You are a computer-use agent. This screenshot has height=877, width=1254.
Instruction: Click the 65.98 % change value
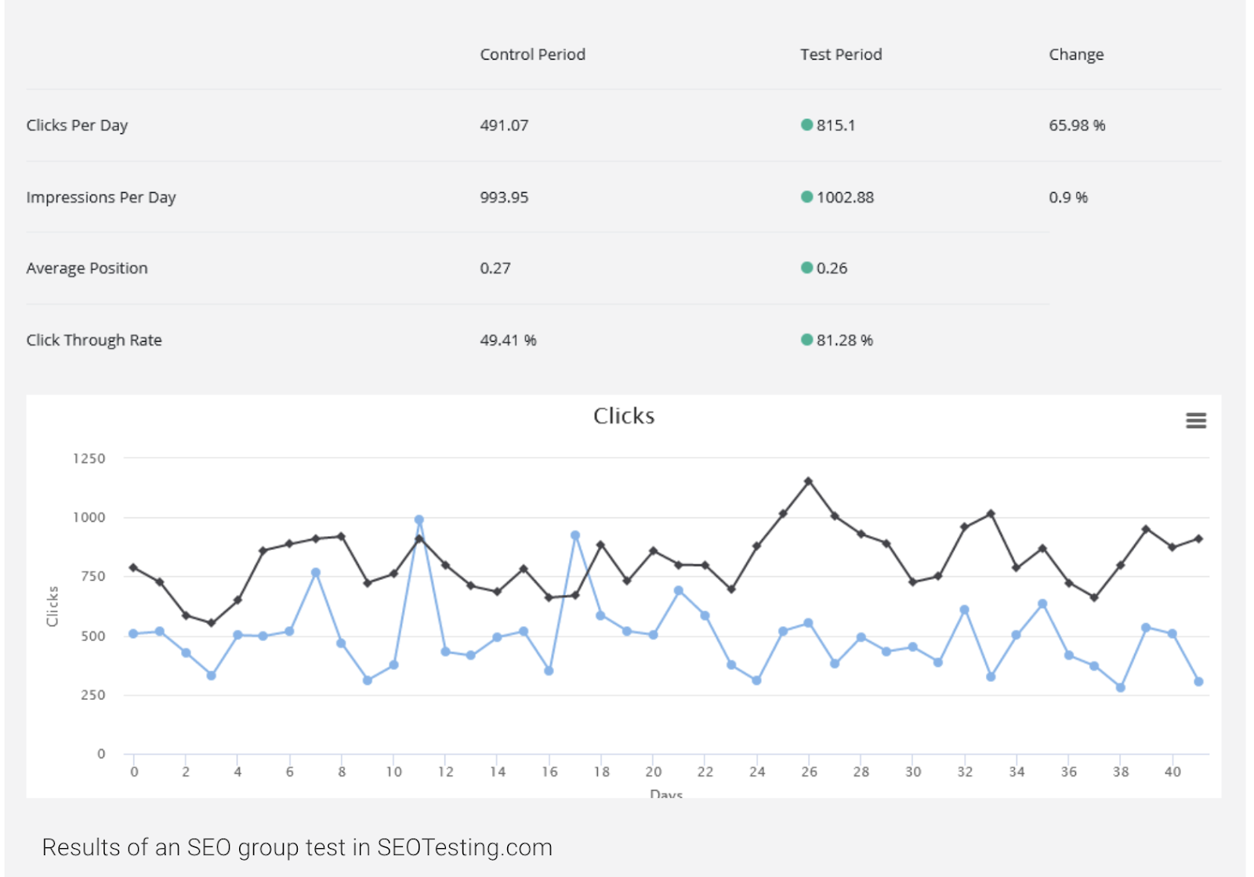pyautogui.click(x=1077, y=125)
